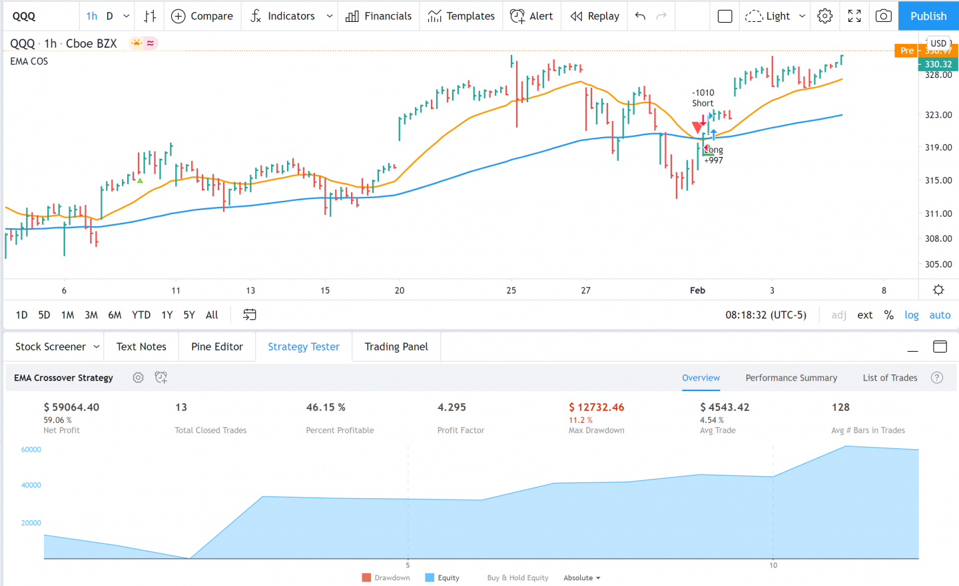Toggle Drawdown series in legend
This screenshot has height=586, width=959.
tap(386, 577)
